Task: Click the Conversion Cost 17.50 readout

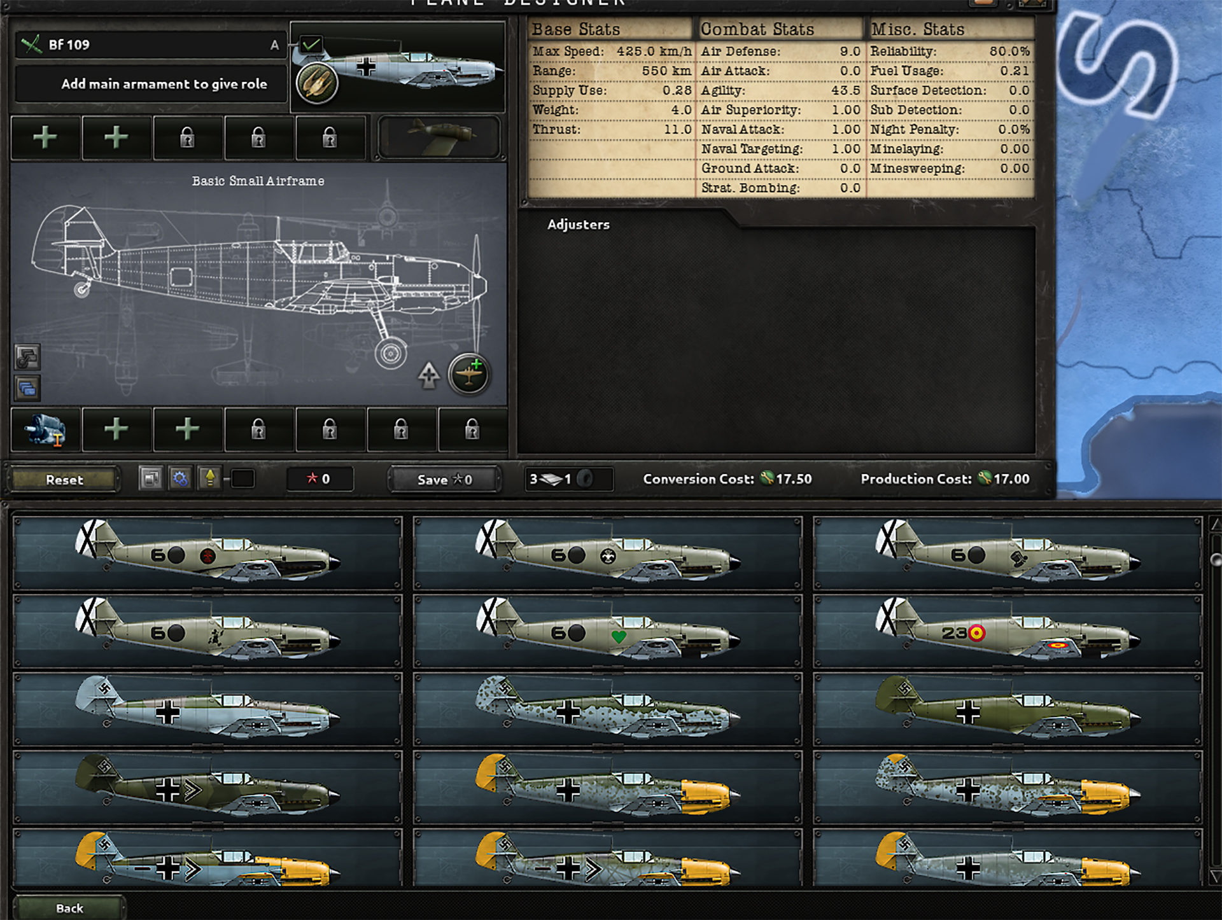Action: [727, 479]
